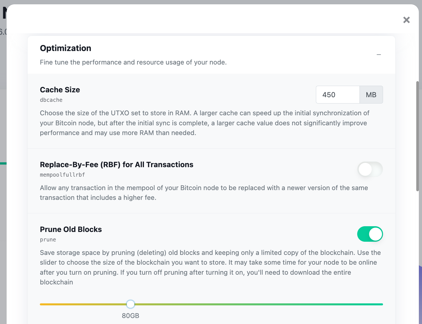Click the Cache Size input field
The height and width of the screenshot is (324, 422).
pos(338,95)
